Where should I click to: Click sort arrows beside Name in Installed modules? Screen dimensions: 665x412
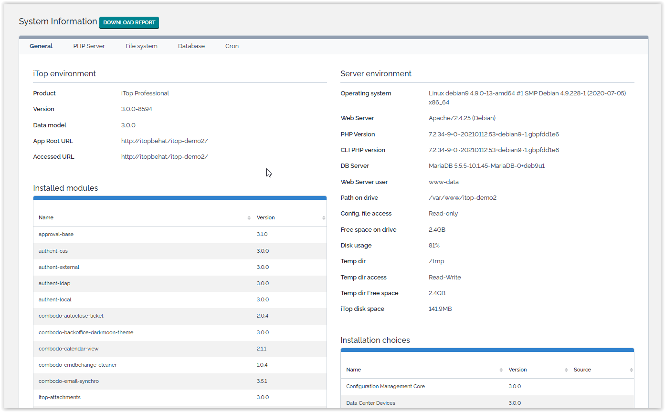point(249,218)
